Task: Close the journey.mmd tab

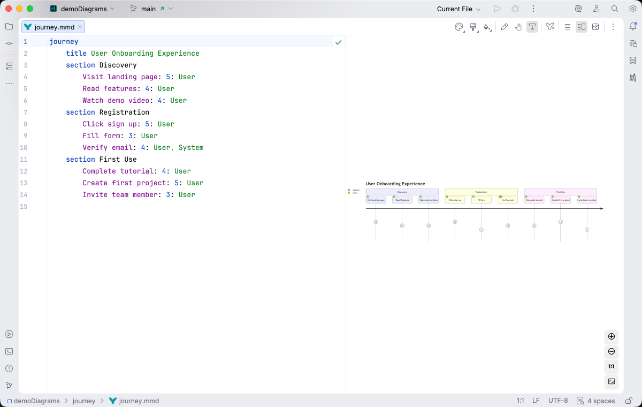Action: 80,27
